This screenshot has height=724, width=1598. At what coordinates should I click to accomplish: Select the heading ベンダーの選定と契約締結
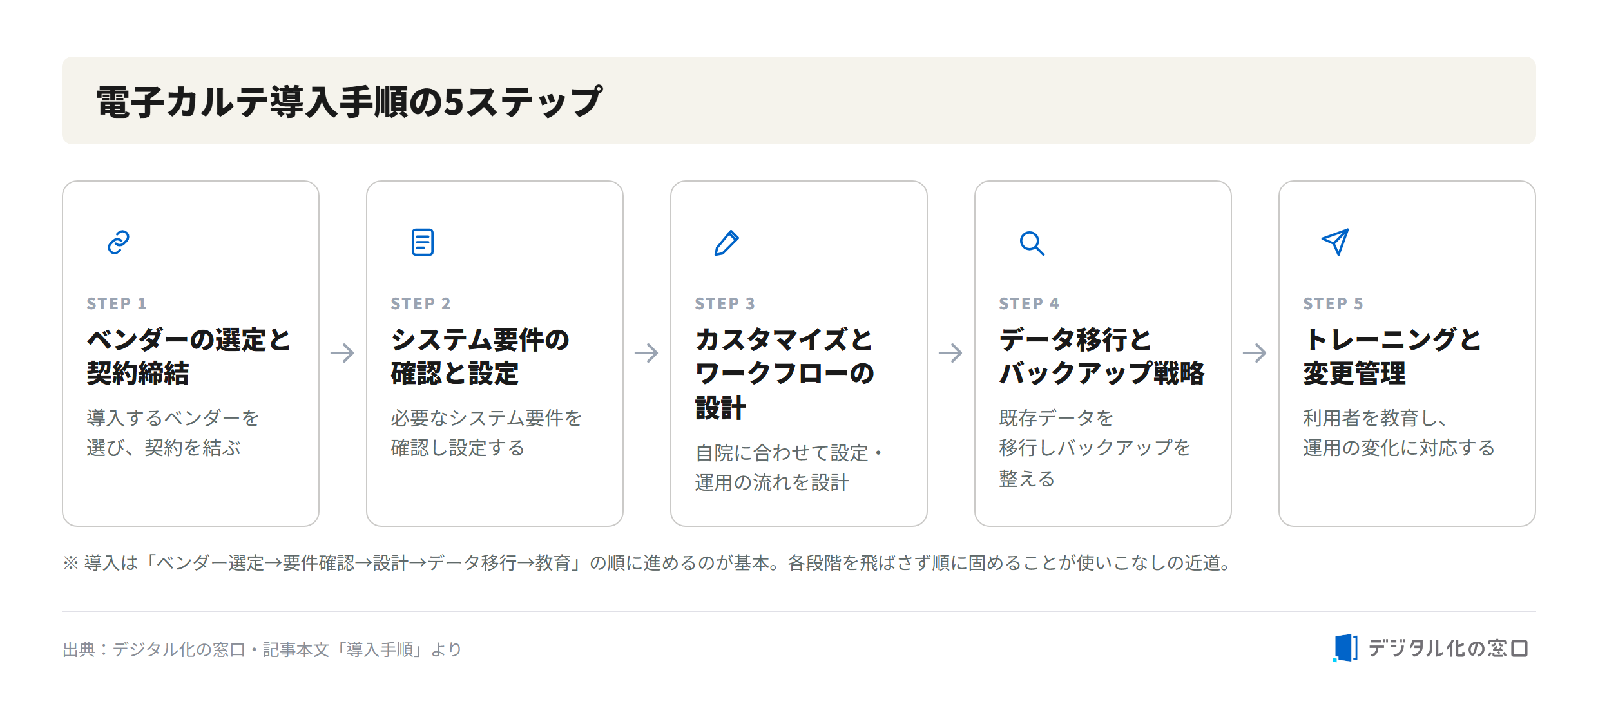(189, 356)
